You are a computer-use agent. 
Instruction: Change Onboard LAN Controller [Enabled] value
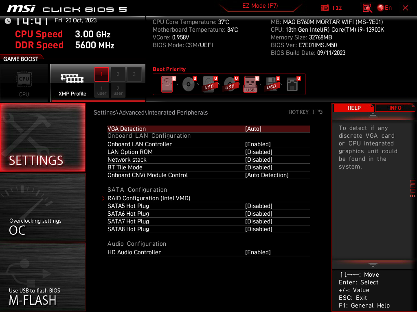[x=258, y=144]
